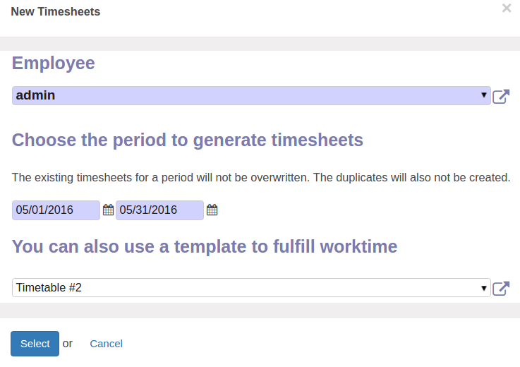Open the end date calendar picker
This screenshot has height=367, width=520.
(212, 210)
